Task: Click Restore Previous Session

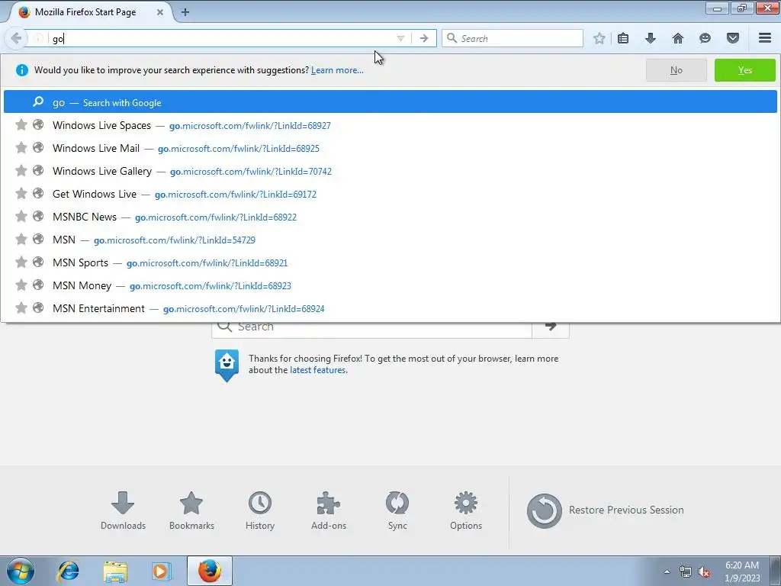Action: (606, 510)
